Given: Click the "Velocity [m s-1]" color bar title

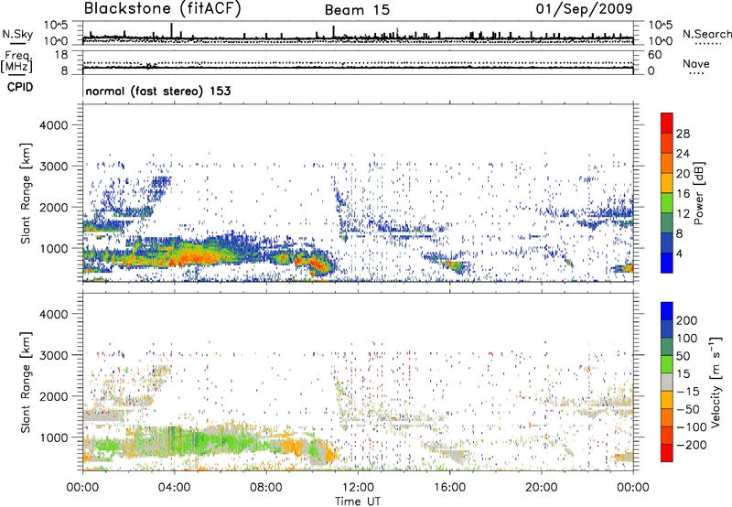Looking at the screenshot, I should click(716, 382).
